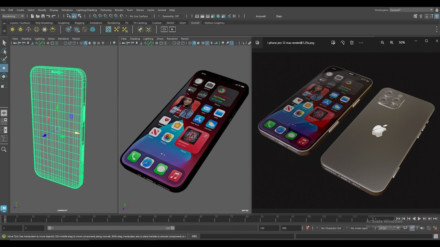
Task: Click the Account button
Action: (261, 16)
